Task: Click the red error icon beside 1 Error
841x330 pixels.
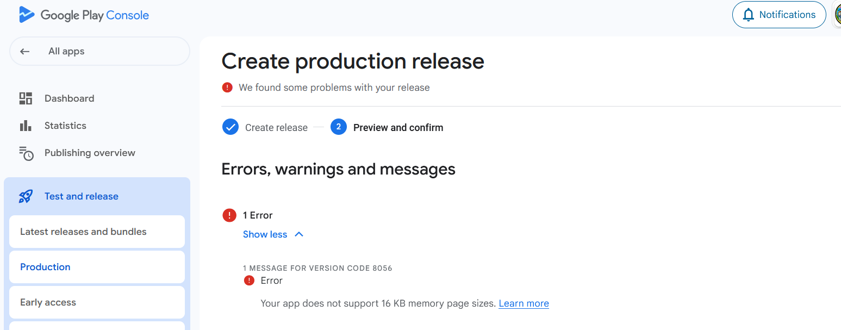Action: [229, 215]
